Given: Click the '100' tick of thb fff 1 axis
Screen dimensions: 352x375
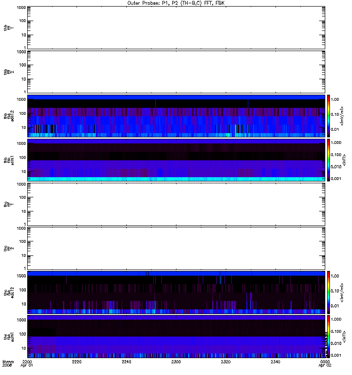Looking at the screenshot, I should coord(23,21).
